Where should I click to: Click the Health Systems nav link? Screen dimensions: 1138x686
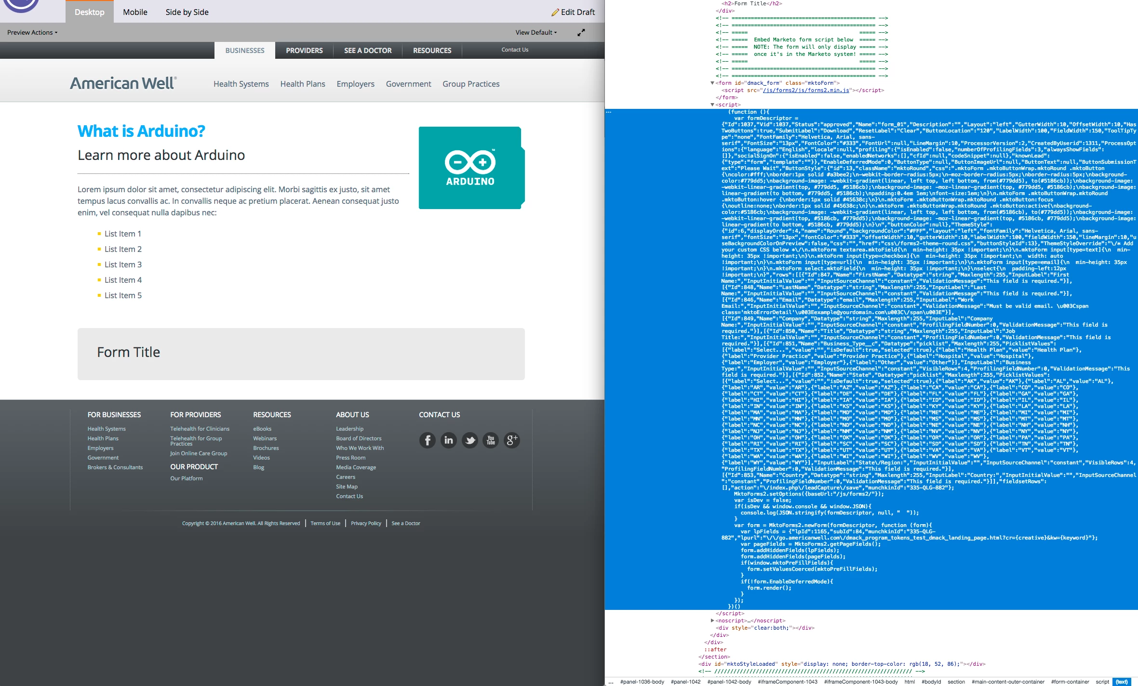pyautogui.click(x=241, y=84)
